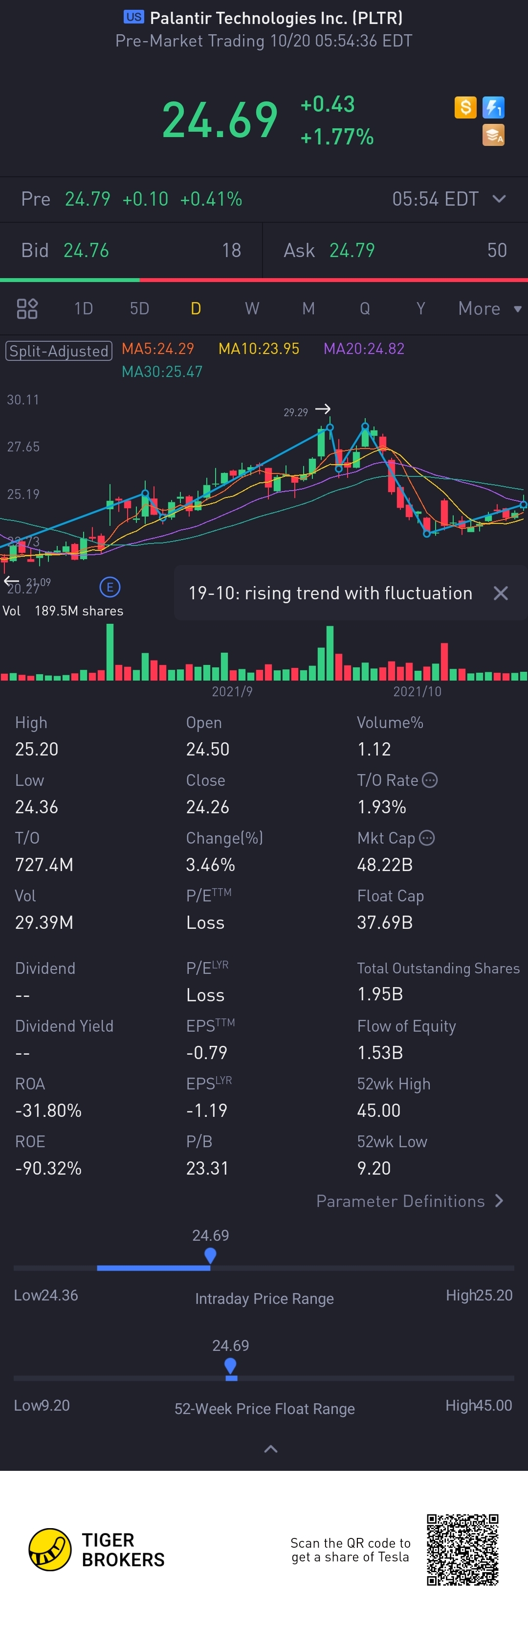Switch to the W weekly chart
The image size is (528, 1629).
252,308
